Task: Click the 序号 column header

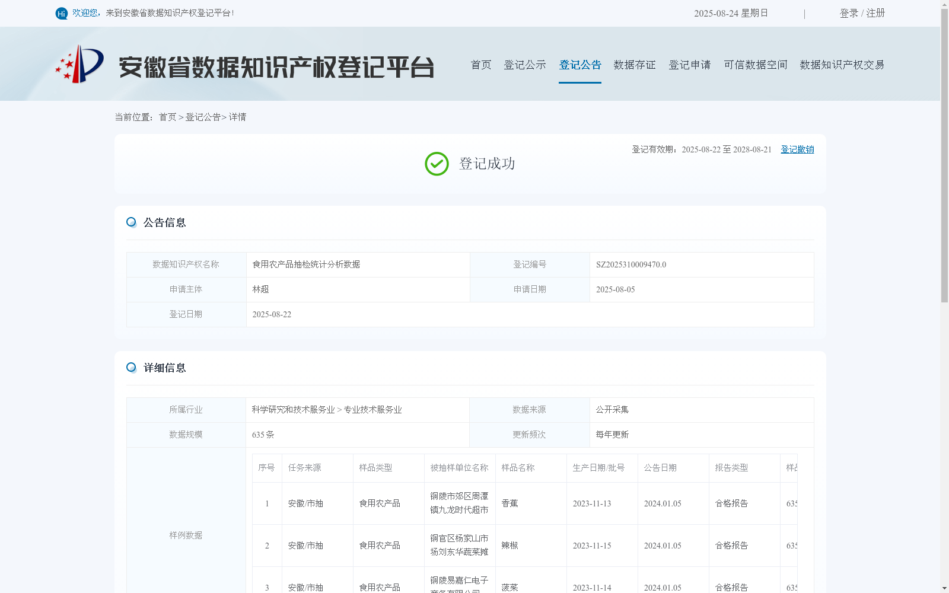Action: click(x=266, y=468)
